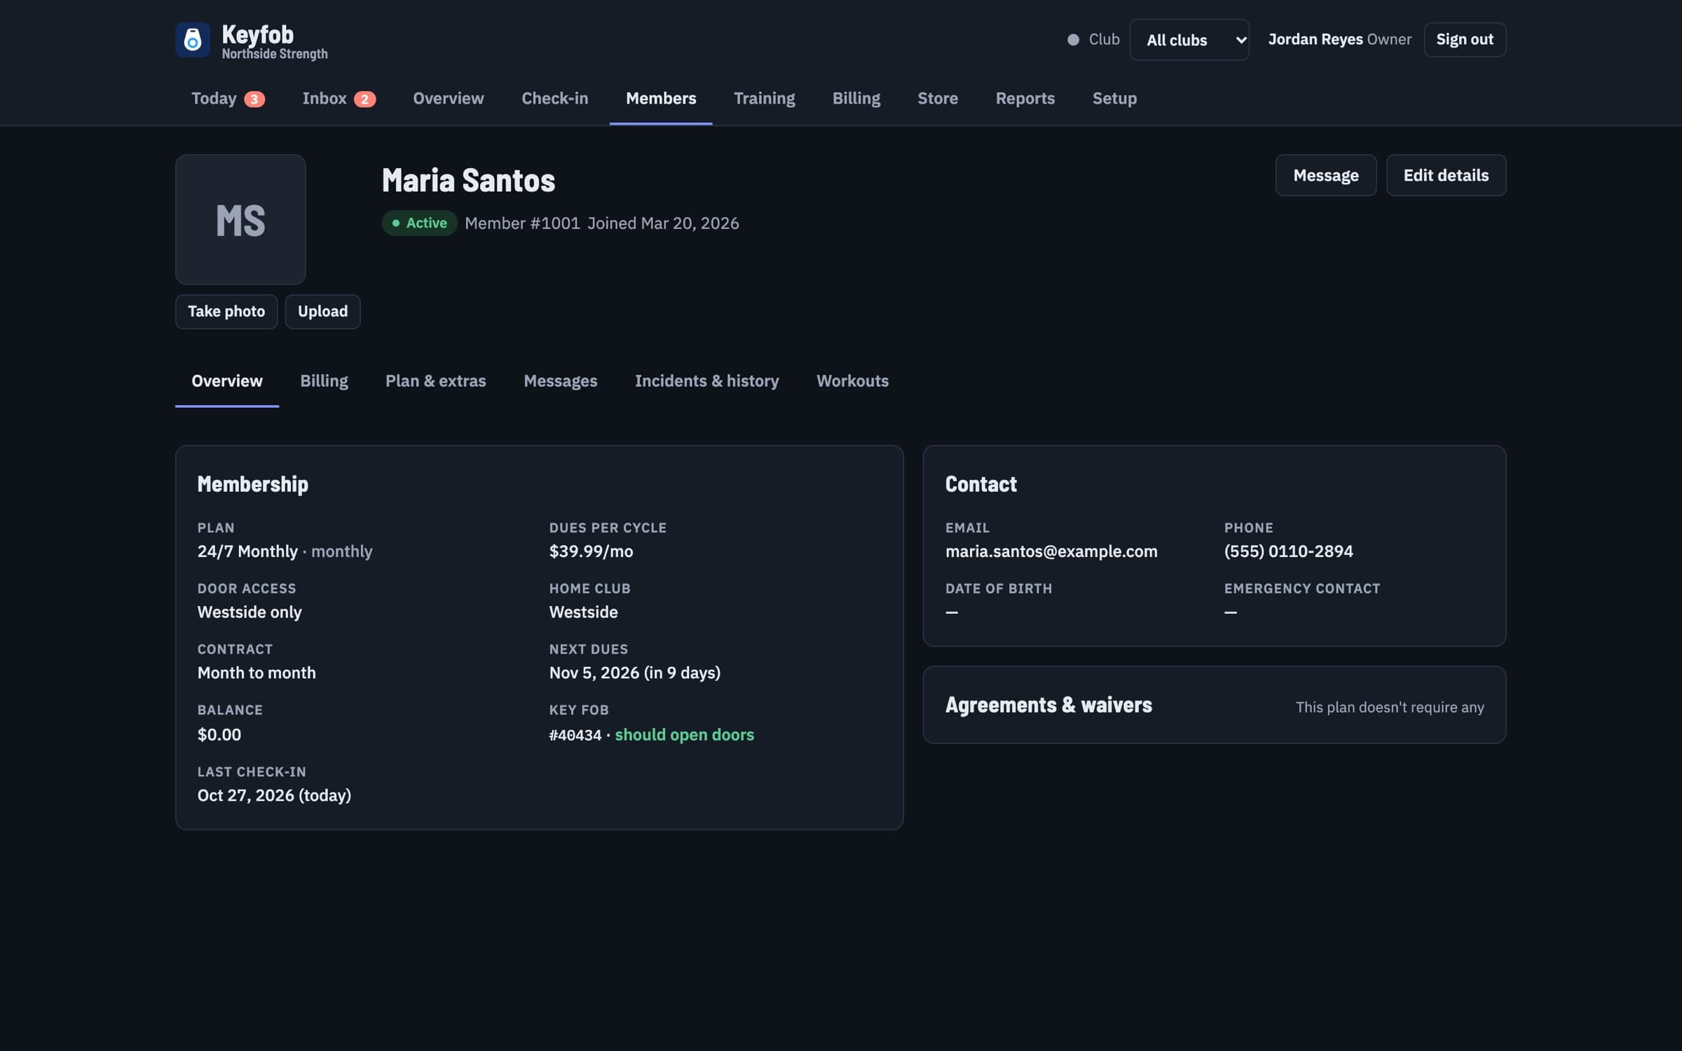Screen dimensions: 1682x1051
Task: Open the top Overview navigation tab
Action: pyautogui.click(x=448, y=98)
